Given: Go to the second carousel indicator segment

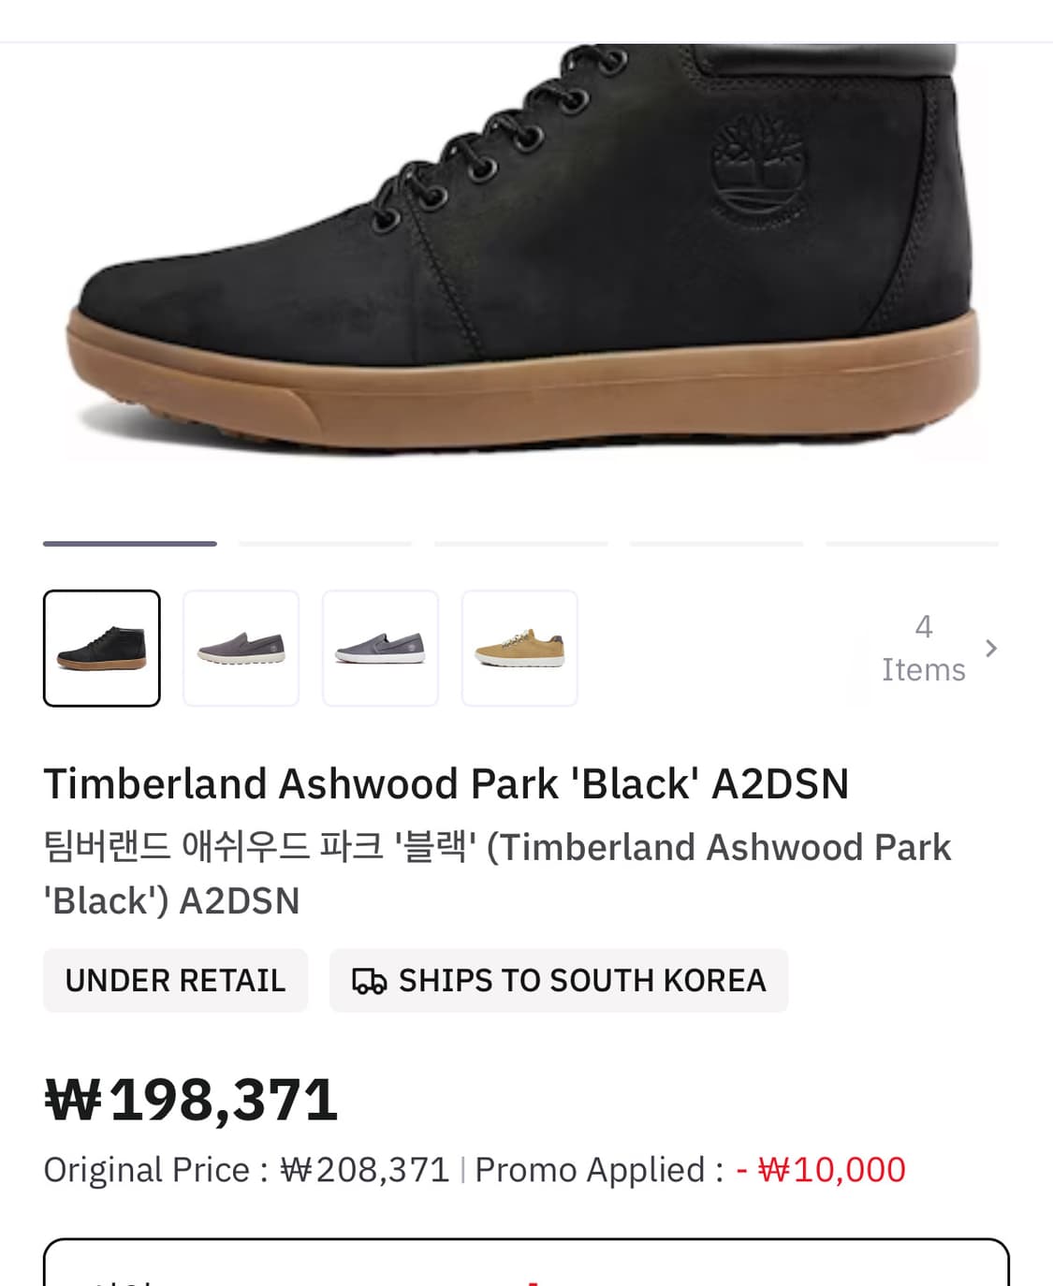Looking at the screenshot, I should point(326,543).
